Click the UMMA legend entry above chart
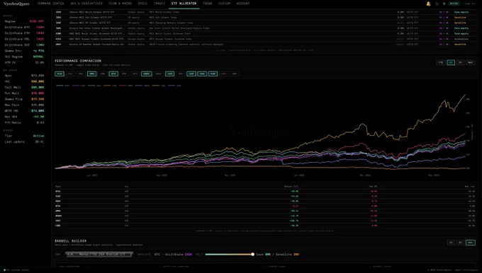The width and height of the screenshot is (482, 273). (126, 86)
